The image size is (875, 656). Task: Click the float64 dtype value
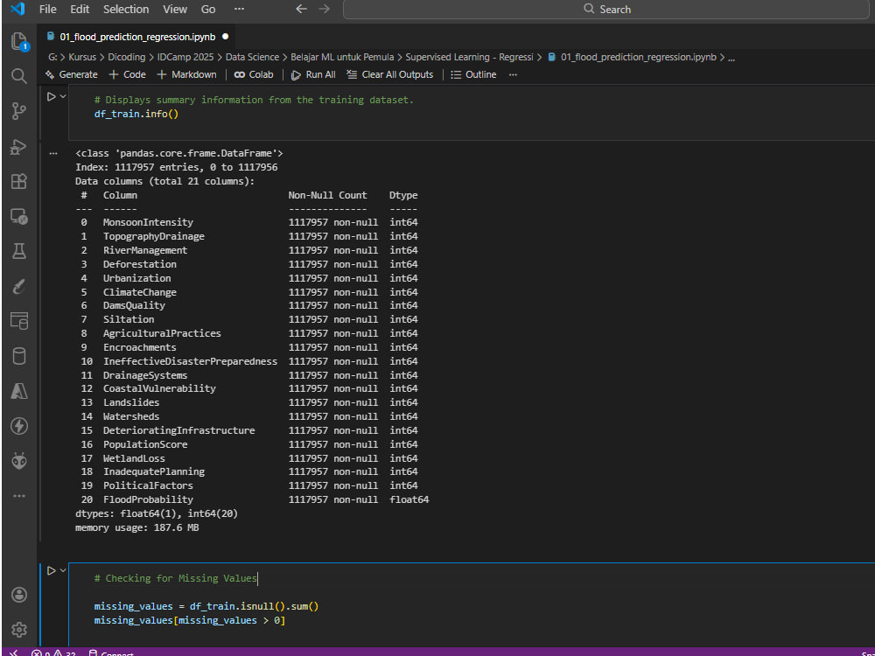(409, 499)
